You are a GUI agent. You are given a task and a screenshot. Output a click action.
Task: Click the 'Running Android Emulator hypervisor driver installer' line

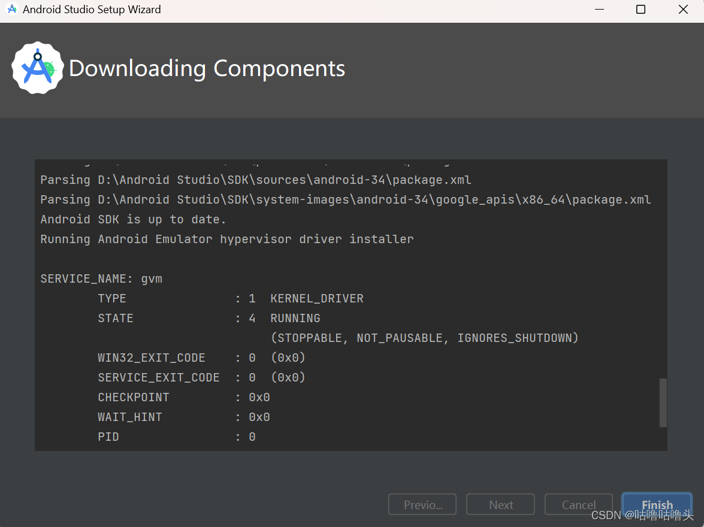(x=227, y=240)
